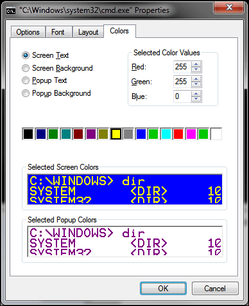Image resolution: width=249 pixels, height=306 pixels.
Task: Select the Screen Background radio button
Action: [x=26, y=68]
